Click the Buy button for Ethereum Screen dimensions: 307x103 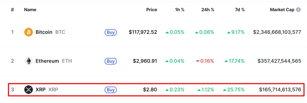pyautogui.click(x=111, y=61)
